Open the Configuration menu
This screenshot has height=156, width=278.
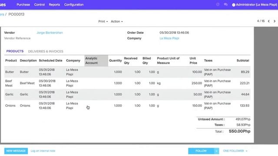click(74, 5)
